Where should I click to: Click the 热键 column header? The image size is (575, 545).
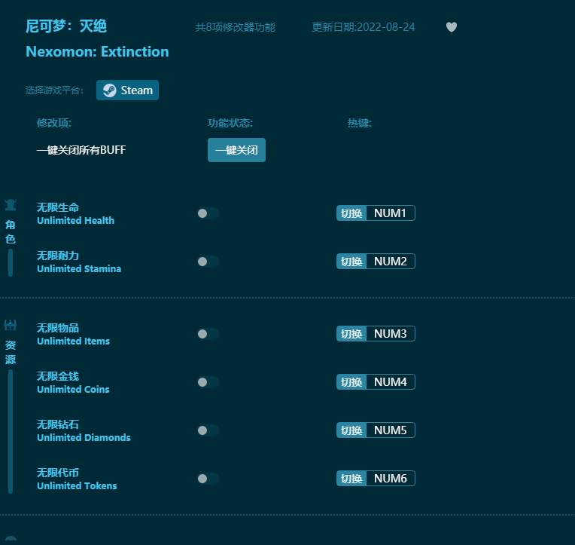(360, 123)
